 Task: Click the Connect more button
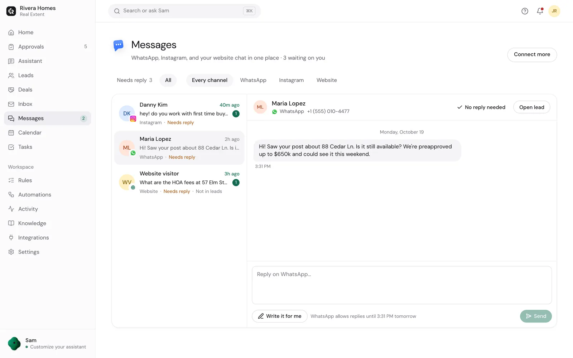tap(532, 54)
